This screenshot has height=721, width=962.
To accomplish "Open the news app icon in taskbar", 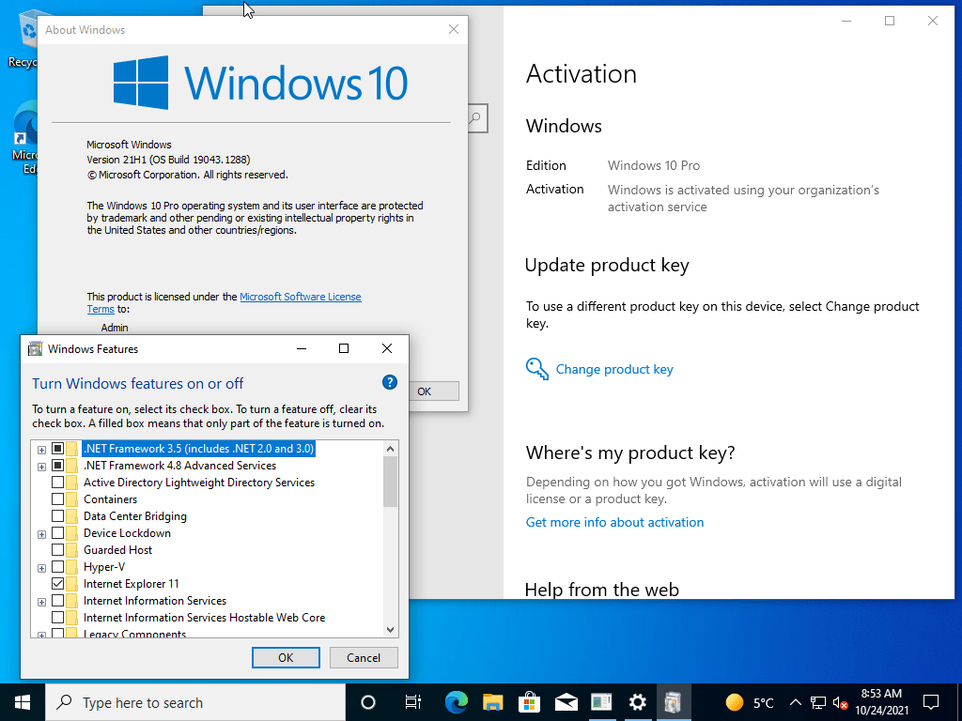I will pyautogui.click(x=601, y=702).
